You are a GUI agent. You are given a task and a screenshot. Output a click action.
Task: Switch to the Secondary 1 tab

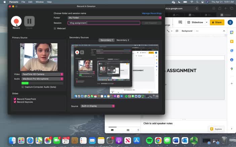click(x=107, y=40)
